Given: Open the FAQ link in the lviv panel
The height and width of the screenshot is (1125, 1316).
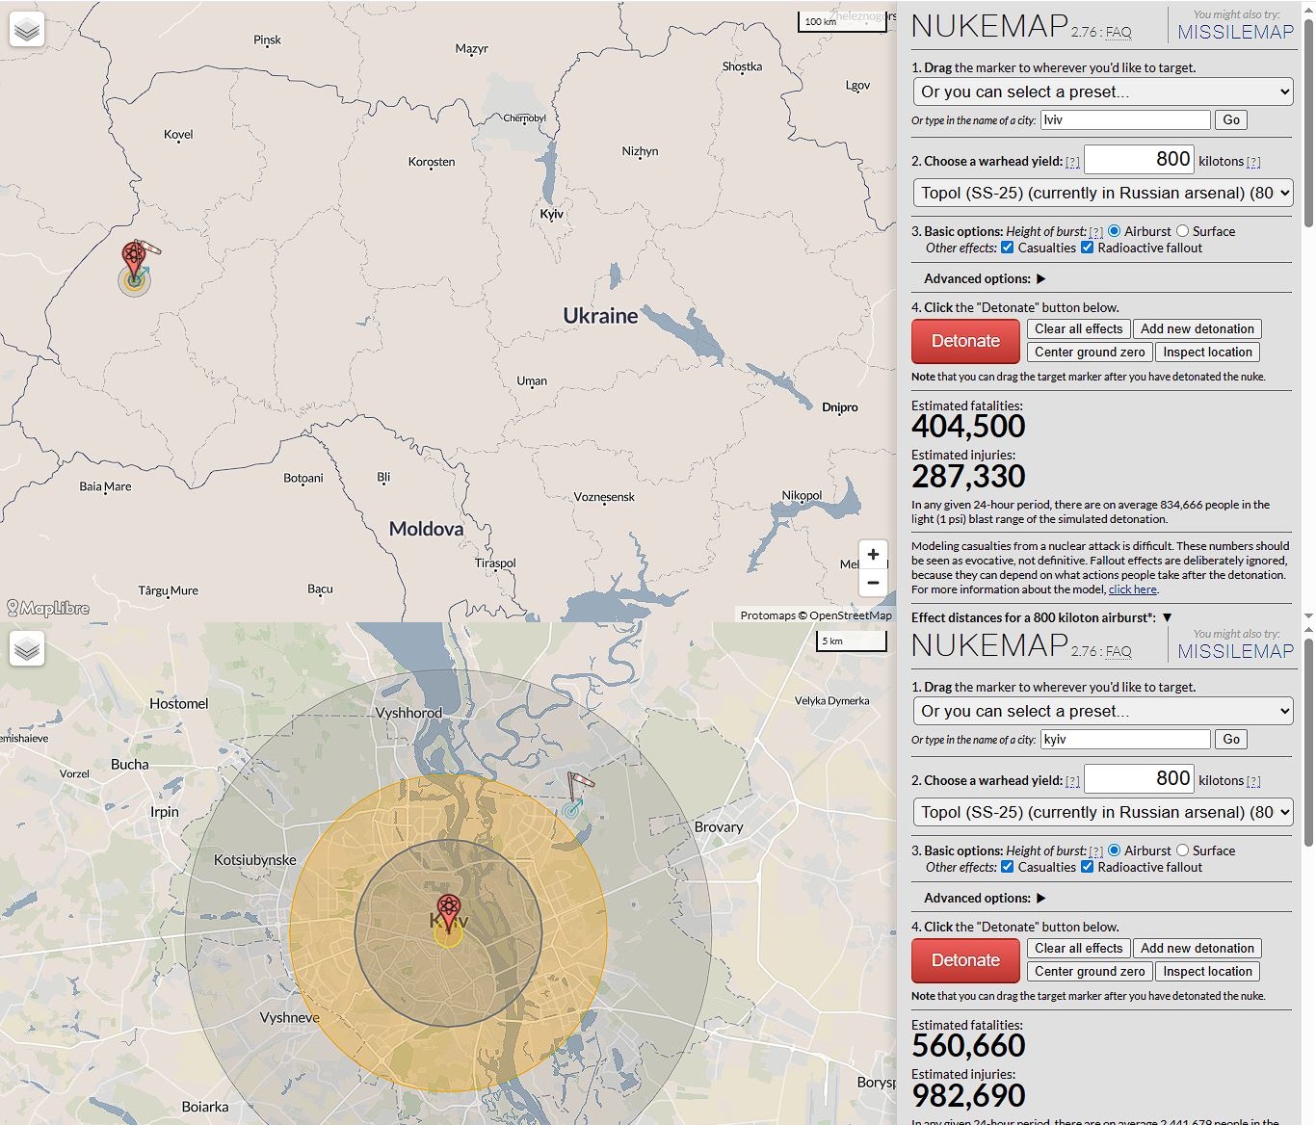Looking at the screenshot, I should [x=1119, y=33].
